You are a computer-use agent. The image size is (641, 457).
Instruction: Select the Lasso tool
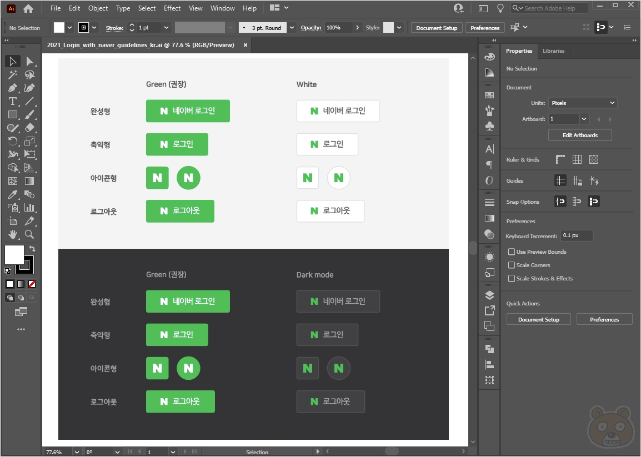point(29,75)
